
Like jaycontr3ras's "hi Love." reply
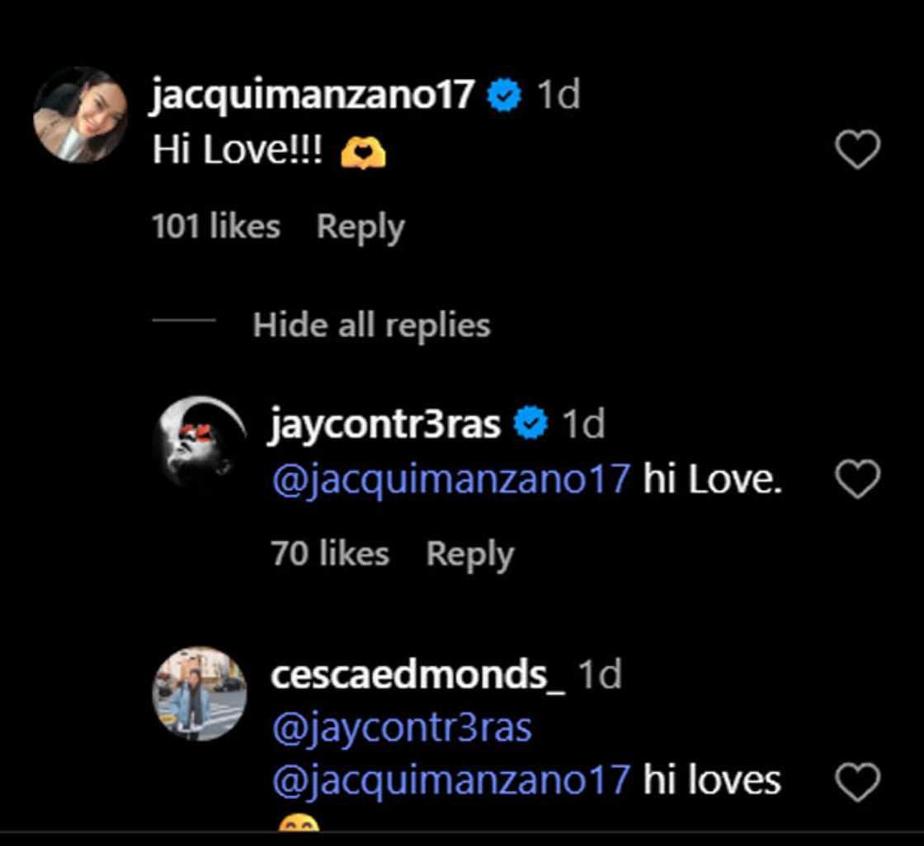click(x=857, y=480)
